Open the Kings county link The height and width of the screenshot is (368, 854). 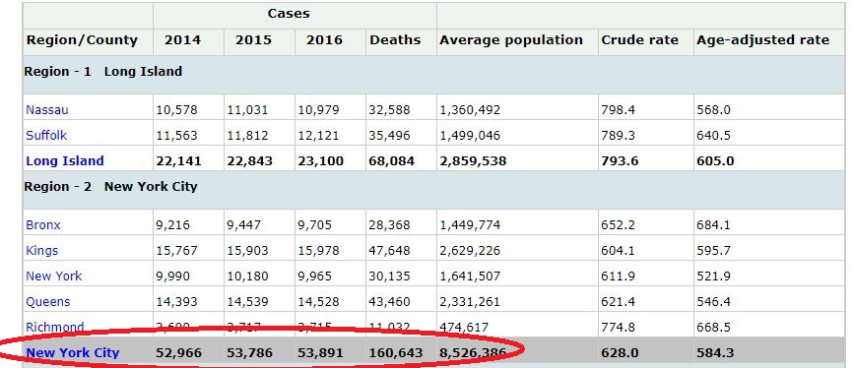click(x=42, y=250)
